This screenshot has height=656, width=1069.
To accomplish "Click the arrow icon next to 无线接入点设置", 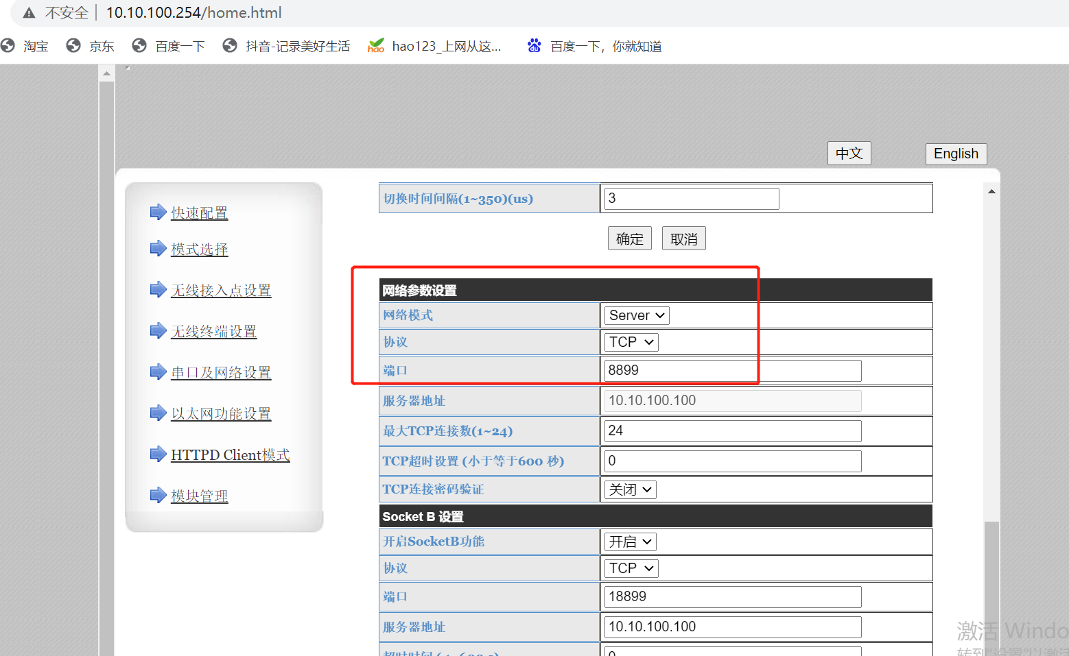I will point(158,289).
